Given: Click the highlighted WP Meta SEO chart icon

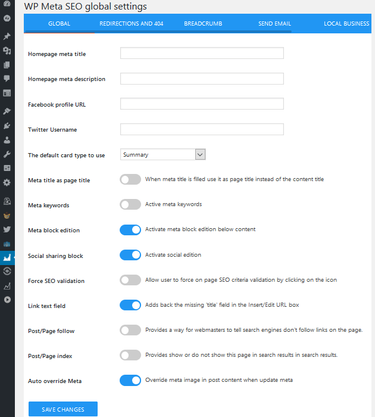Looking at the screenshot, I should pos(7,257).
